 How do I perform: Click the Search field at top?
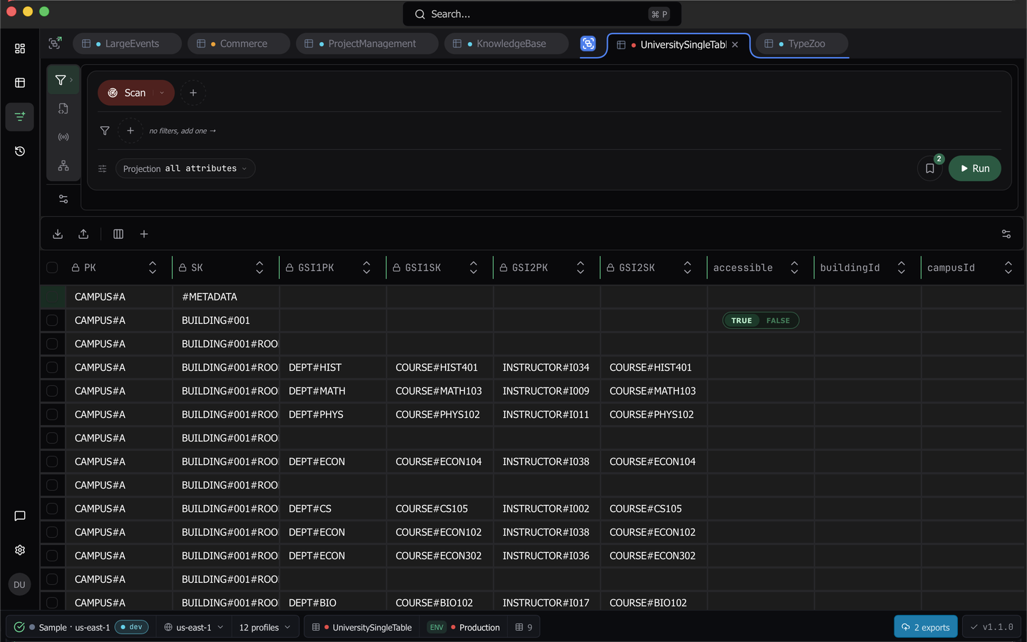542,14
